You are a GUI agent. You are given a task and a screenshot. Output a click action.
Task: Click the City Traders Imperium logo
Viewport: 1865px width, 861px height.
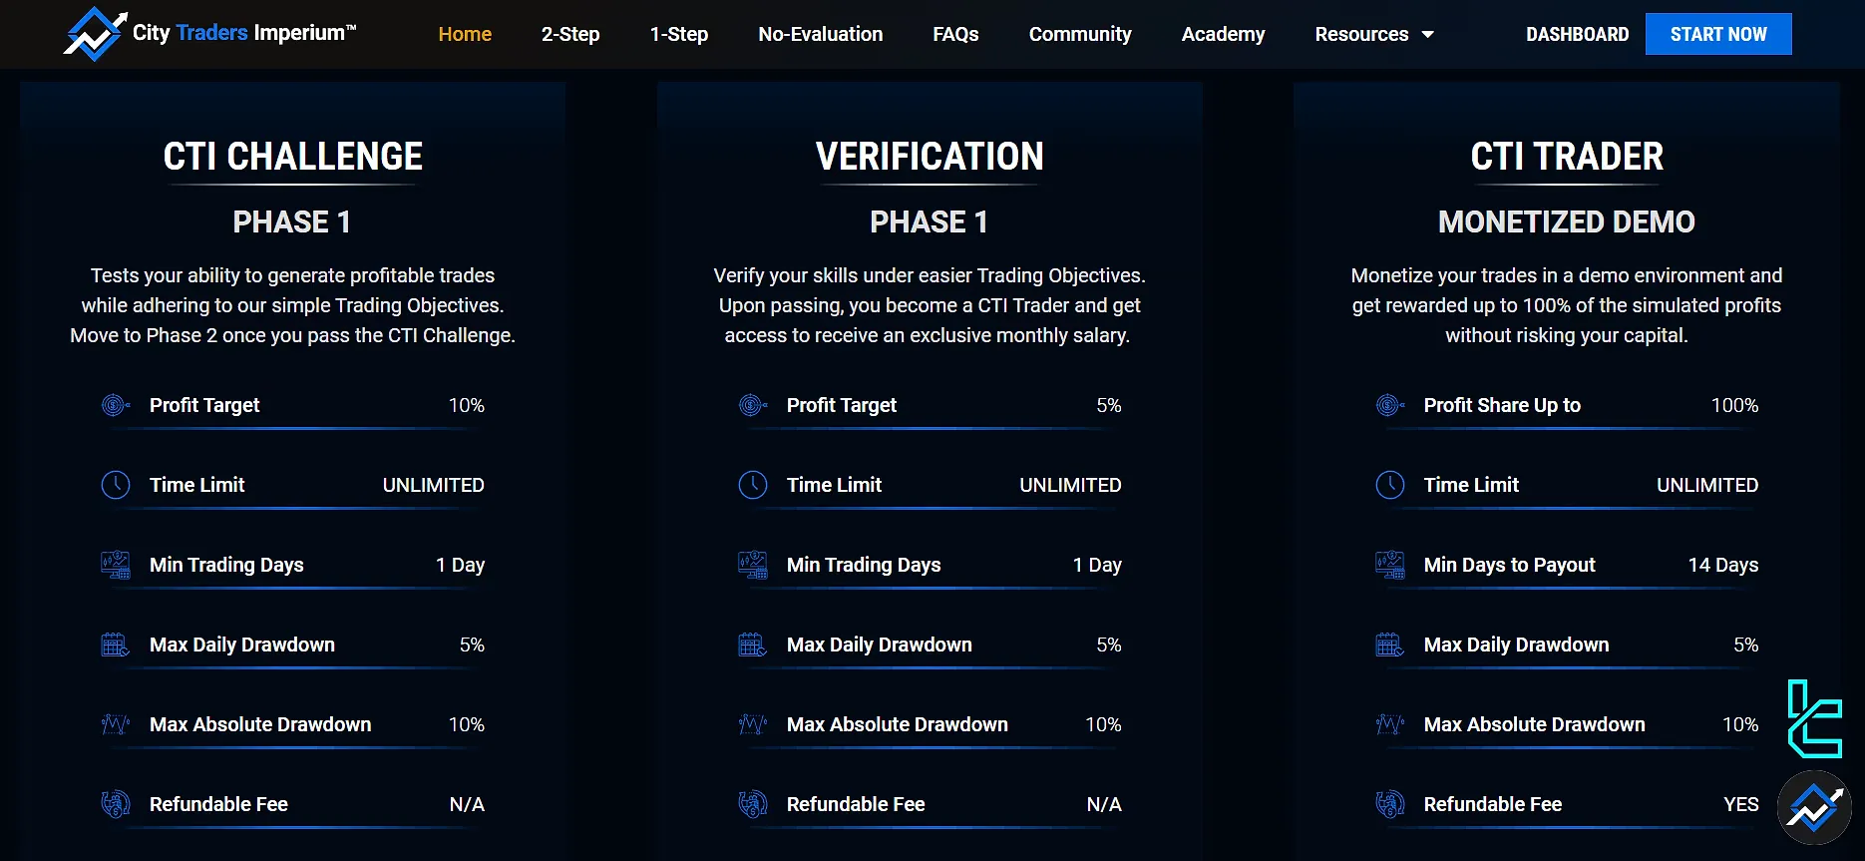coord(209,33)
